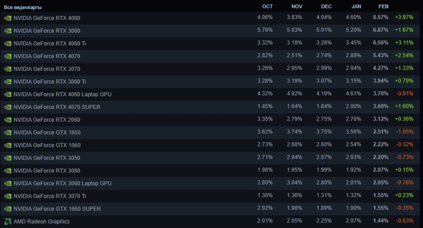Click the JAN column header
Viewport: 423px width, 228px height.
click(x=355, y=6)
